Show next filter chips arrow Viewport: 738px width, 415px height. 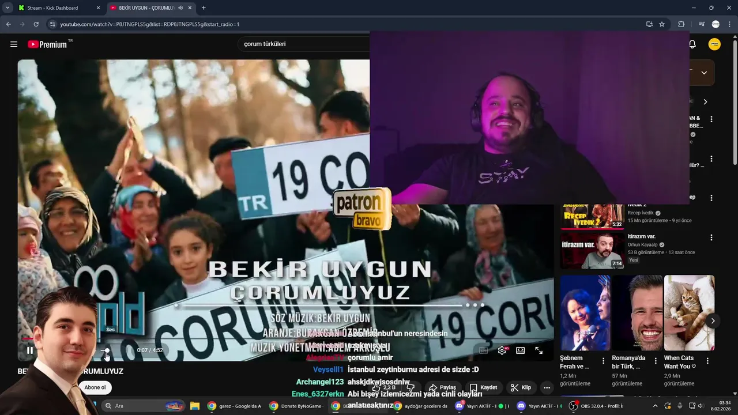point(705,101)
